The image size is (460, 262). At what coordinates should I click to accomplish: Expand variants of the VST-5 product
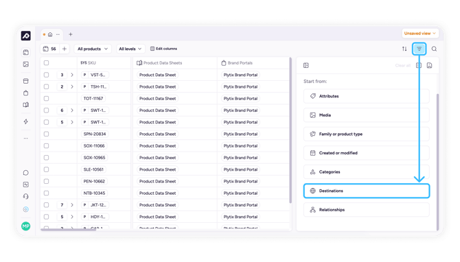(x=72, y=75)
